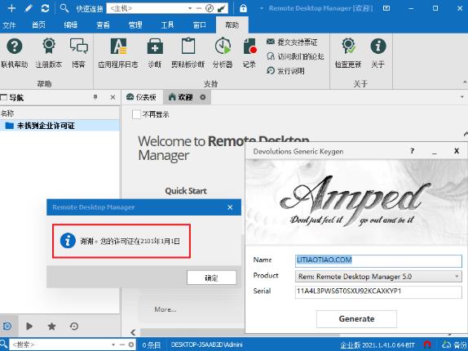Tick the 不再显示 checkbox
Image resolution: width=468 pixels, height=351 pixels.
(136, 114)
